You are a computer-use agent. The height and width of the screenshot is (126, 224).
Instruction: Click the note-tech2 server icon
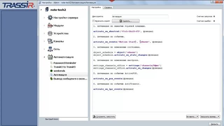click(x=47, y=9)
